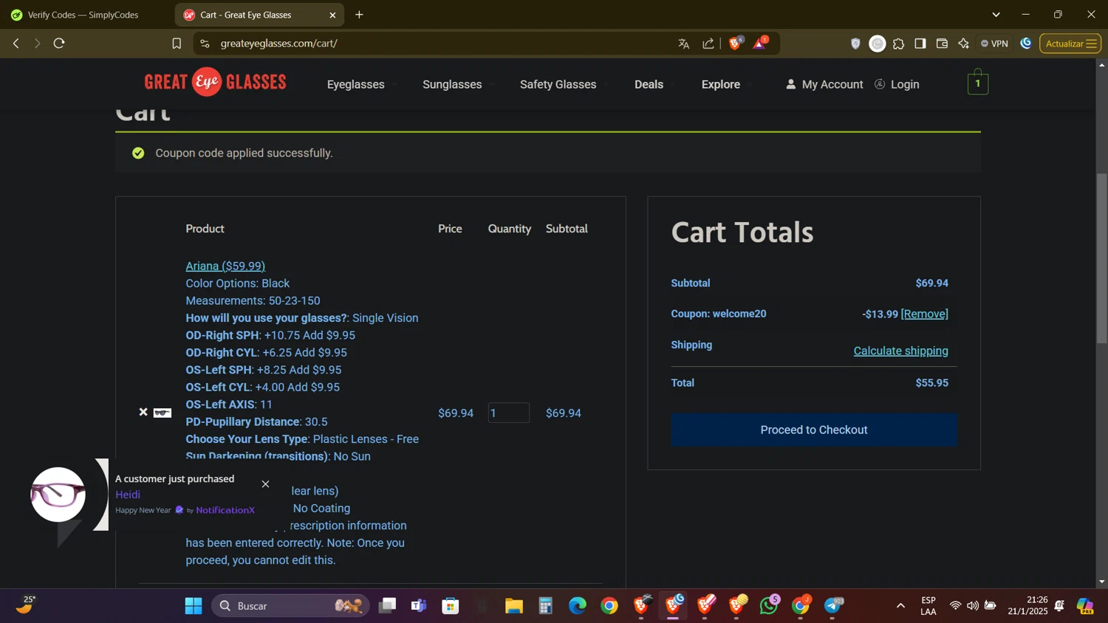Click purple glasses notification thumbnail
This screenshot has height=623, width=1108.
(x=58, y=495)
